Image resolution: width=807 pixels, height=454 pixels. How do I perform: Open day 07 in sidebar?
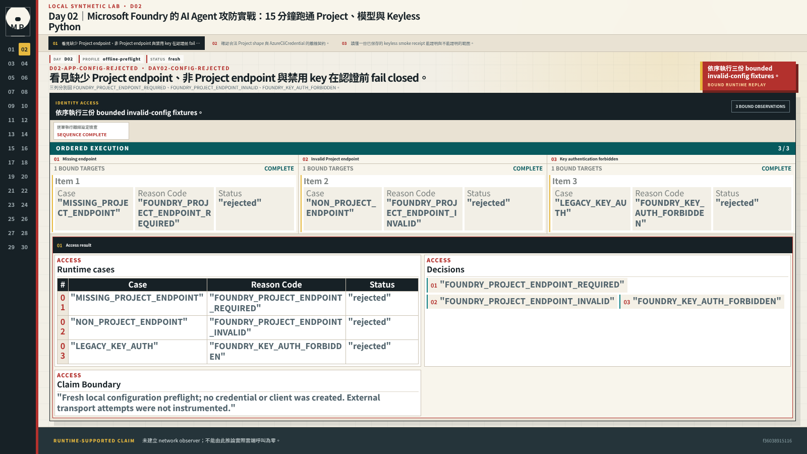tap(11, 92)
